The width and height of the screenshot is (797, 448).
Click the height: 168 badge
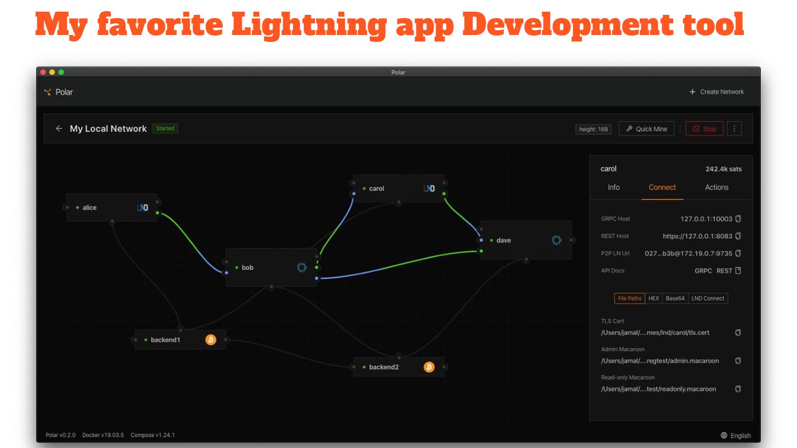(593, 129)
